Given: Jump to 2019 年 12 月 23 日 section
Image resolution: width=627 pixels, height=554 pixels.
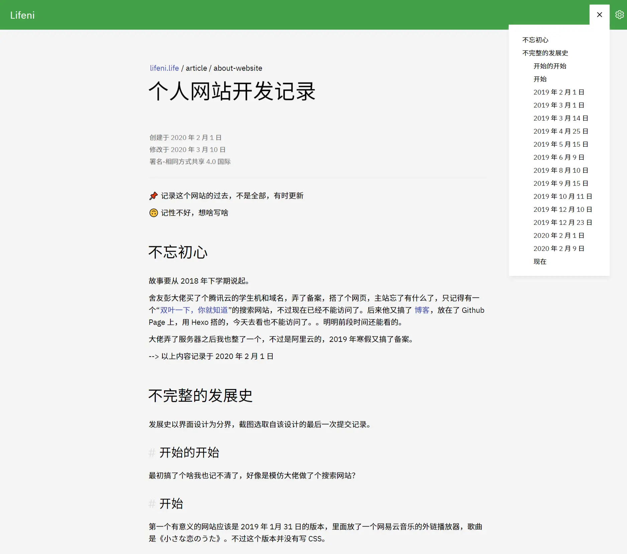Looking at the screenshot, I should coord(562,222).
